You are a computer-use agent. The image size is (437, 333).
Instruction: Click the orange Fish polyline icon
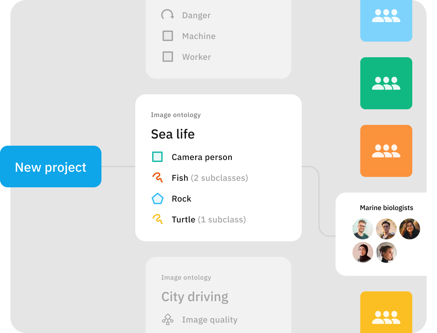click(x=157, y=178)
